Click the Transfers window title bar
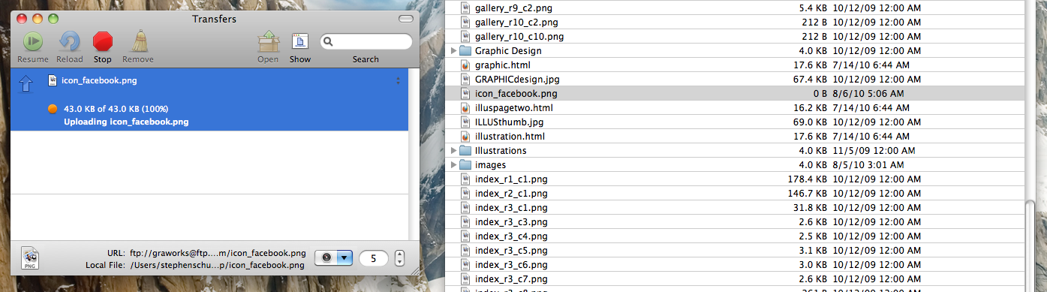This screenshot has width=1047, height=292. click(214, 18)
